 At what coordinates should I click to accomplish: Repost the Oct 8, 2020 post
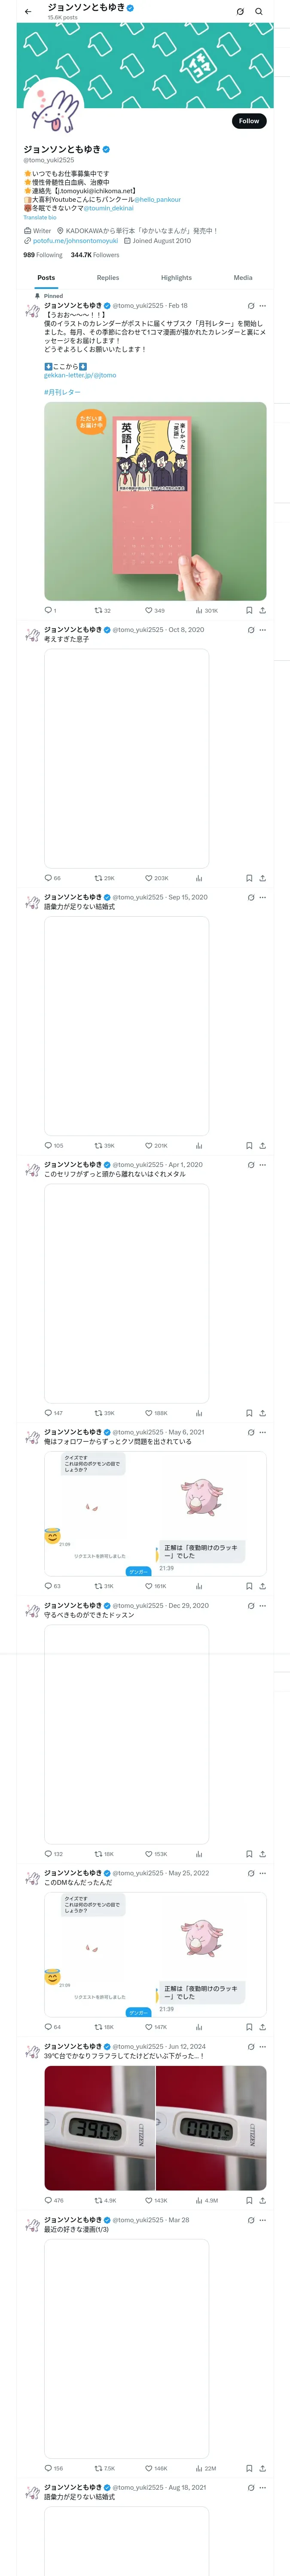99,878
